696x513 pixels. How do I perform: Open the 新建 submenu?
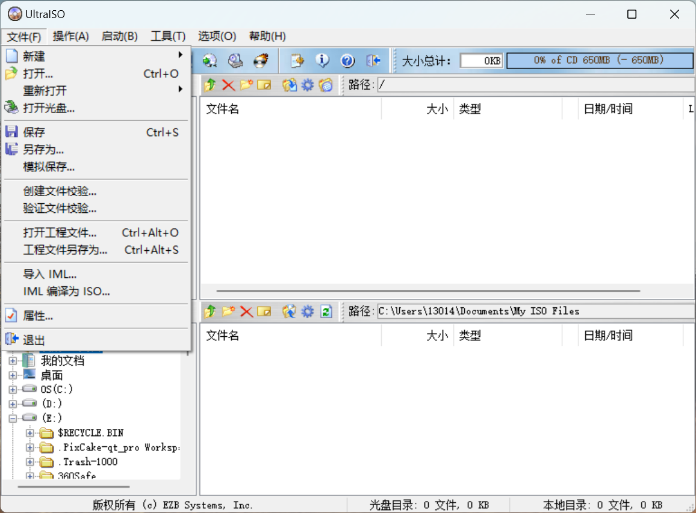(96, 56)
